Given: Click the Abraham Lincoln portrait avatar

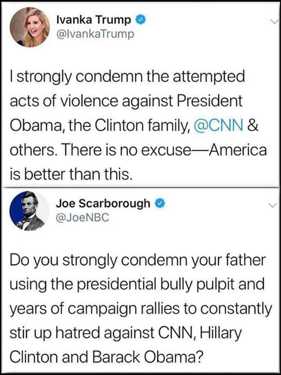Looking at the screenshot, I should [30, 211].
